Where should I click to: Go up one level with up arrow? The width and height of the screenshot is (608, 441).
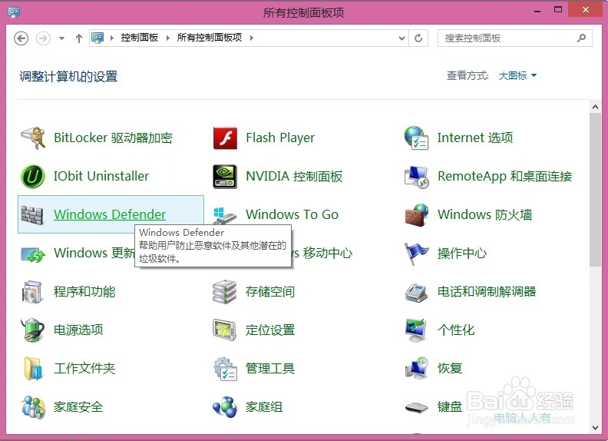pyautogui.click(x=79, y=38)
